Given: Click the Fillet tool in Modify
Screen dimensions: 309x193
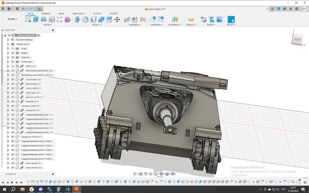Looking at the screenshot, I should [85, 19].
